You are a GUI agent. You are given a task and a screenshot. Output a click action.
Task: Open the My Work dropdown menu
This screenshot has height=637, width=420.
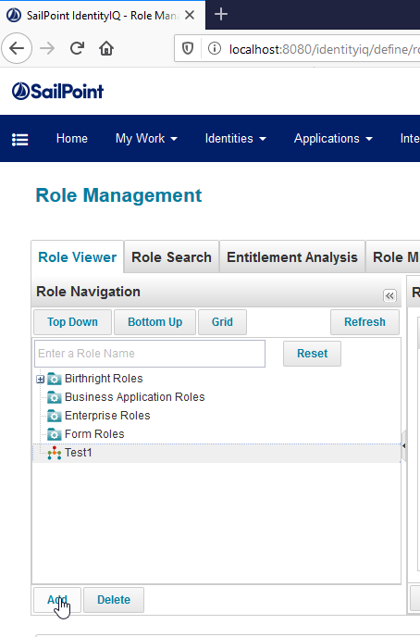(146, 139)
